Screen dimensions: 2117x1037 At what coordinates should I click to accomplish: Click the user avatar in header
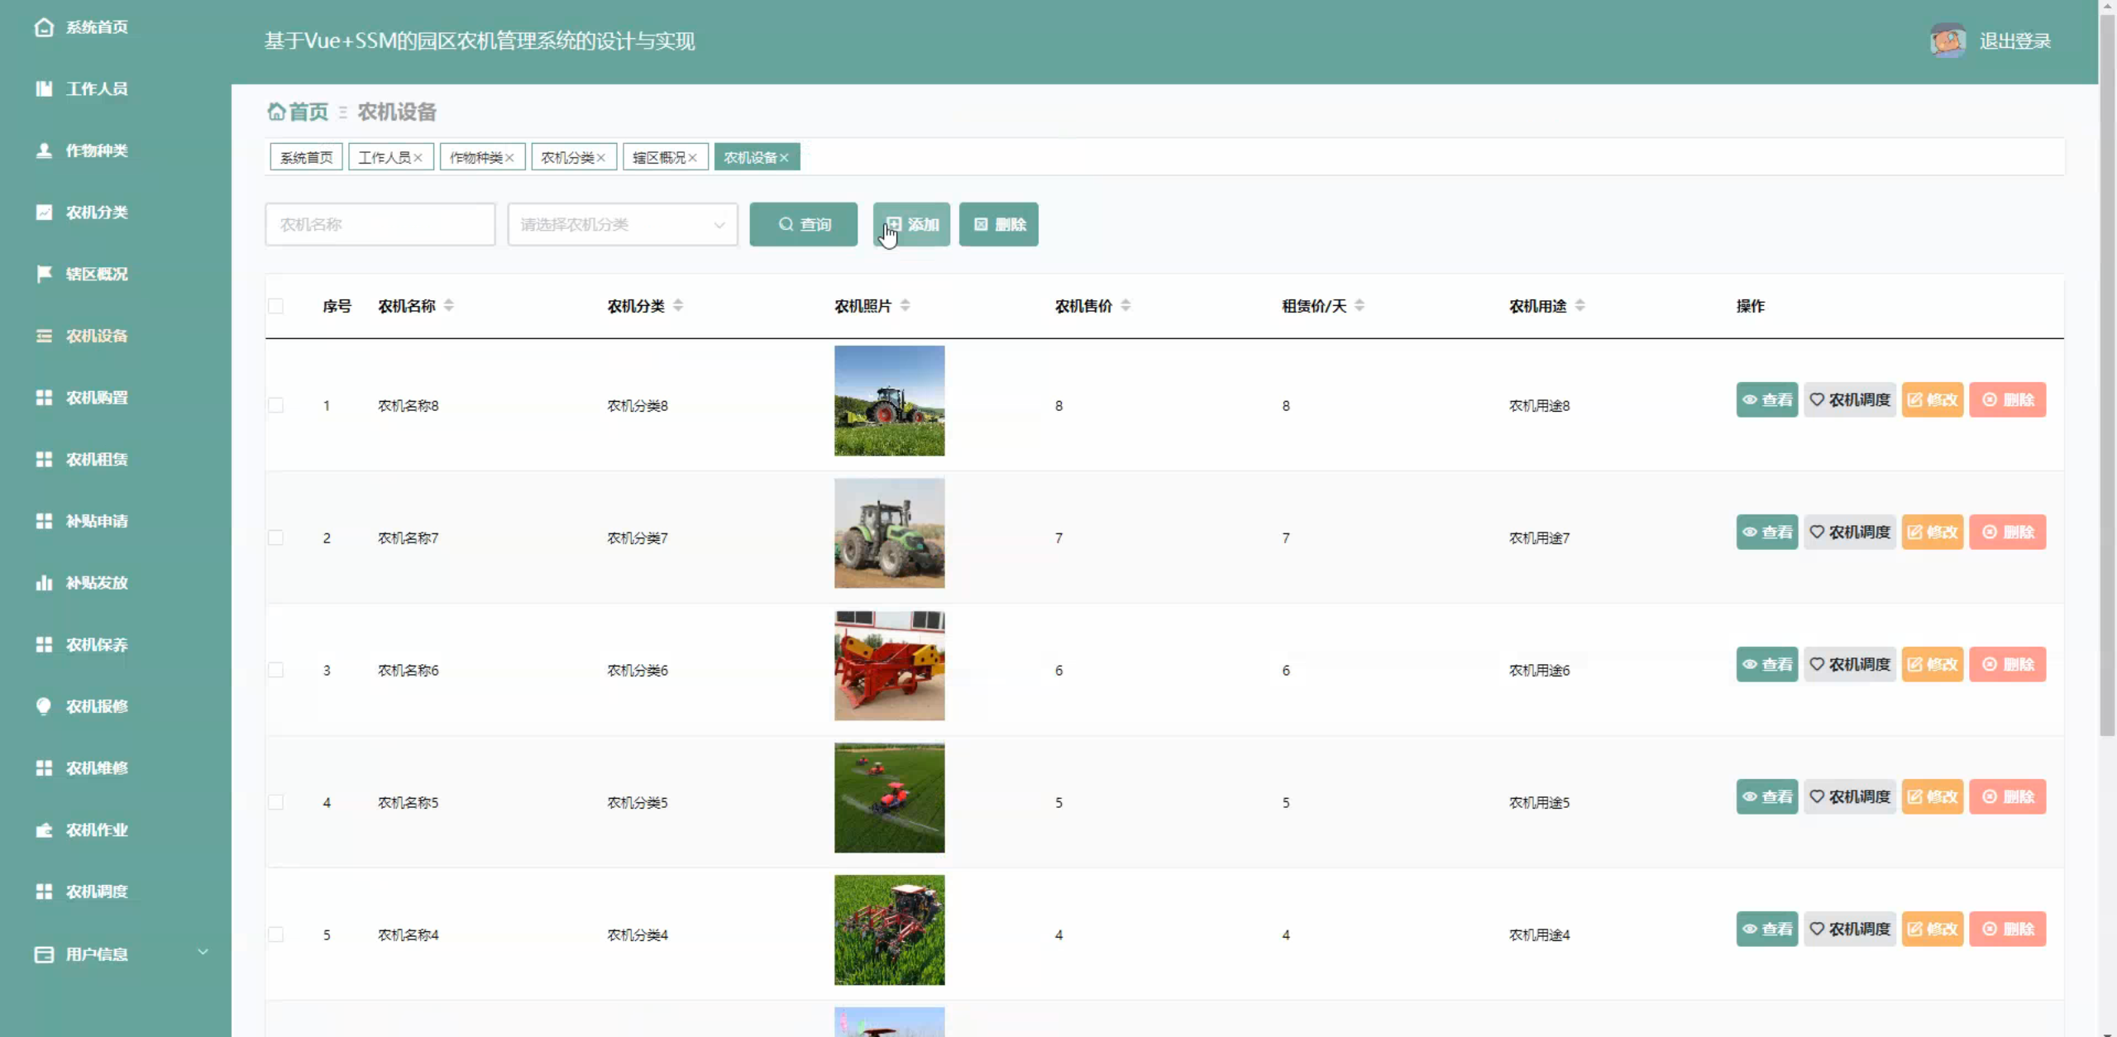point(1947,41)
